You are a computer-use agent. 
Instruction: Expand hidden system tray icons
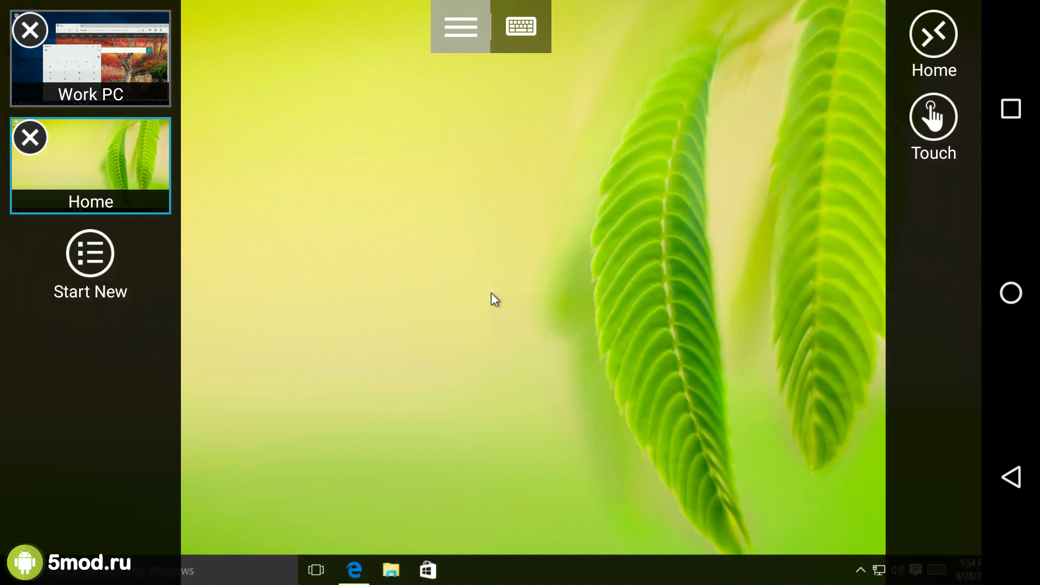(860, 570)
